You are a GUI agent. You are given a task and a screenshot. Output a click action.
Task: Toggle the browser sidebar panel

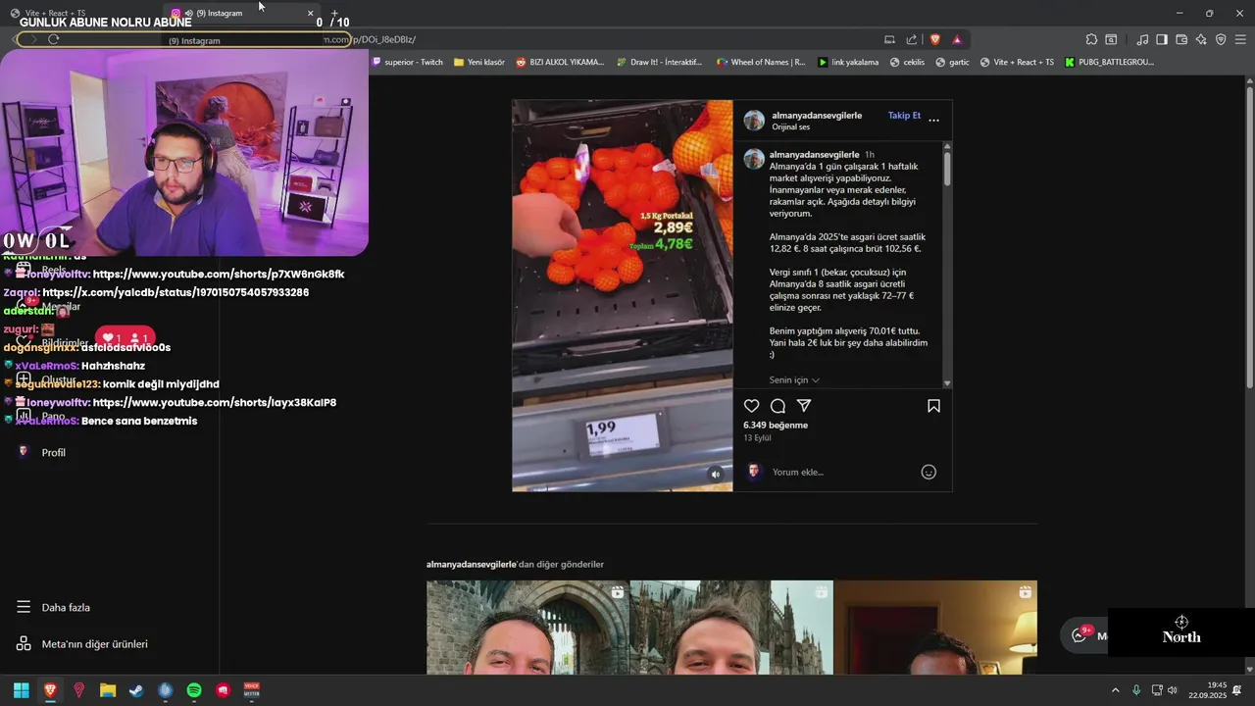click(1162, 39)
